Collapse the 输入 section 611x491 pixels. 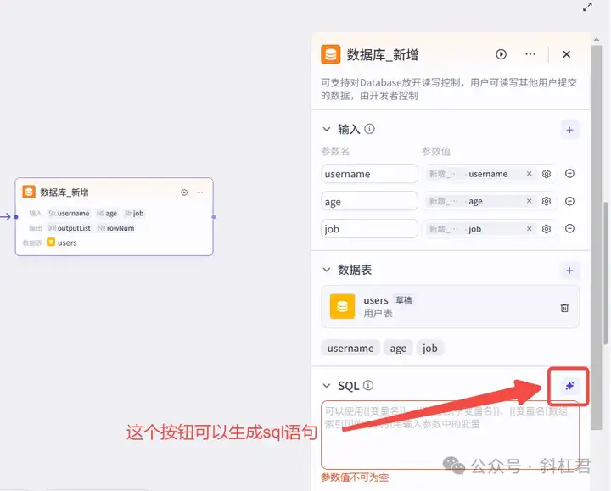327,129
